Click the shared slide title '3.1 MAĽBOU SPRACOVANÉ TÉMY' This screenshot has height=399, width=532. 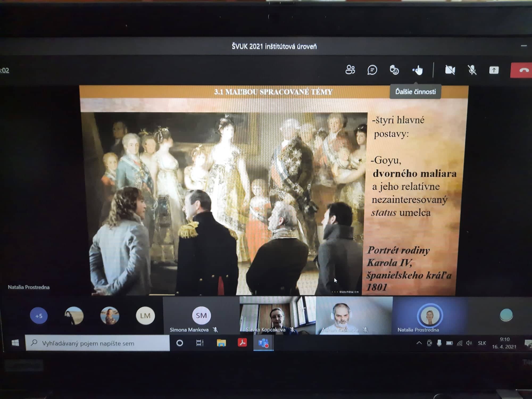click(273, 92)
